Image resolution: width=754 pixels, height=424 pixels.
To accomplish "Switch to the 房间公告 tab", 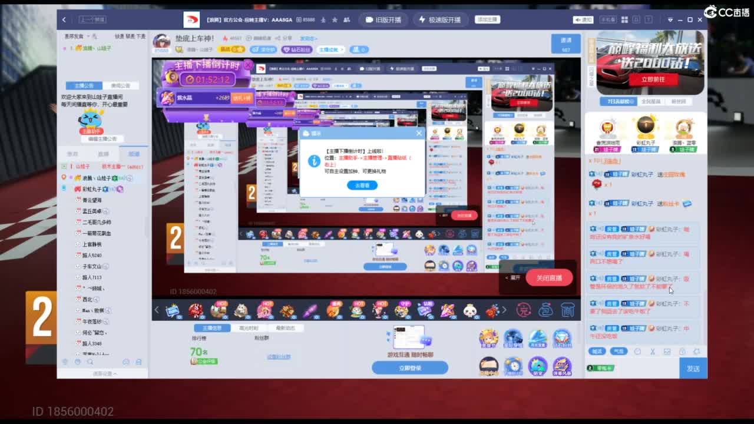I will tap(121, 85).
